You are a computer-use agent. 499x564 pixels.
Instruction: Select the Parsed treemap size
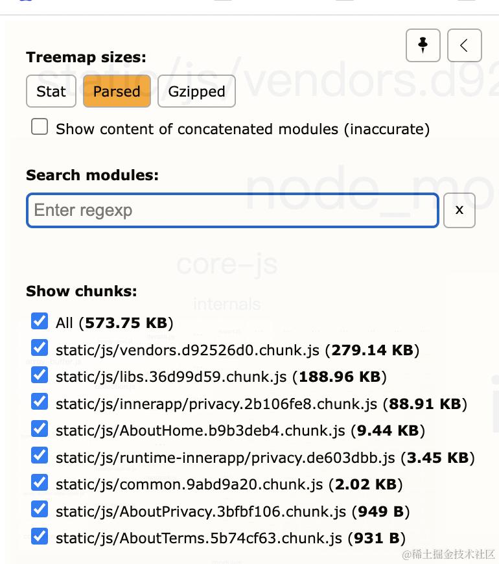[x=117, y=91]
